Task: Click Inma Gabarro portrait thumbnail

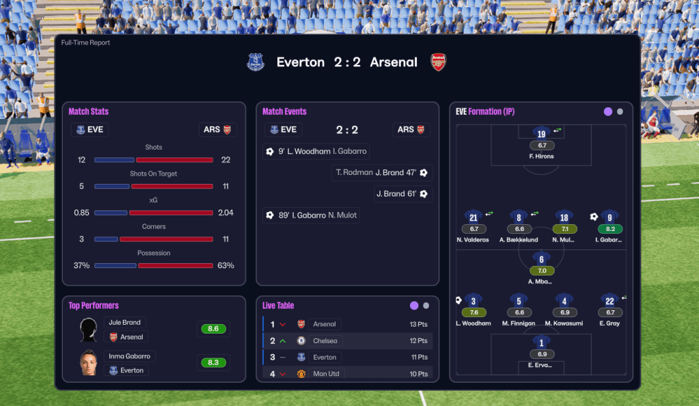Action: coord(88,363)
